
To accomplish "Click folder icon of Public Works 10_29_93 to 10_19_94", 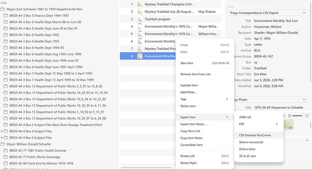I will 6,93.
